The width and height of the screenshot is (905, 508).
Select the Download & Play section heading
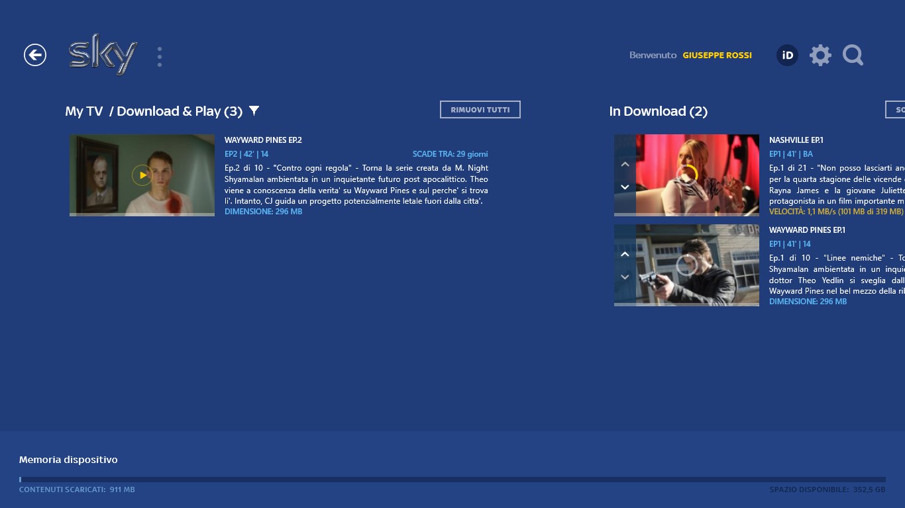179,111
